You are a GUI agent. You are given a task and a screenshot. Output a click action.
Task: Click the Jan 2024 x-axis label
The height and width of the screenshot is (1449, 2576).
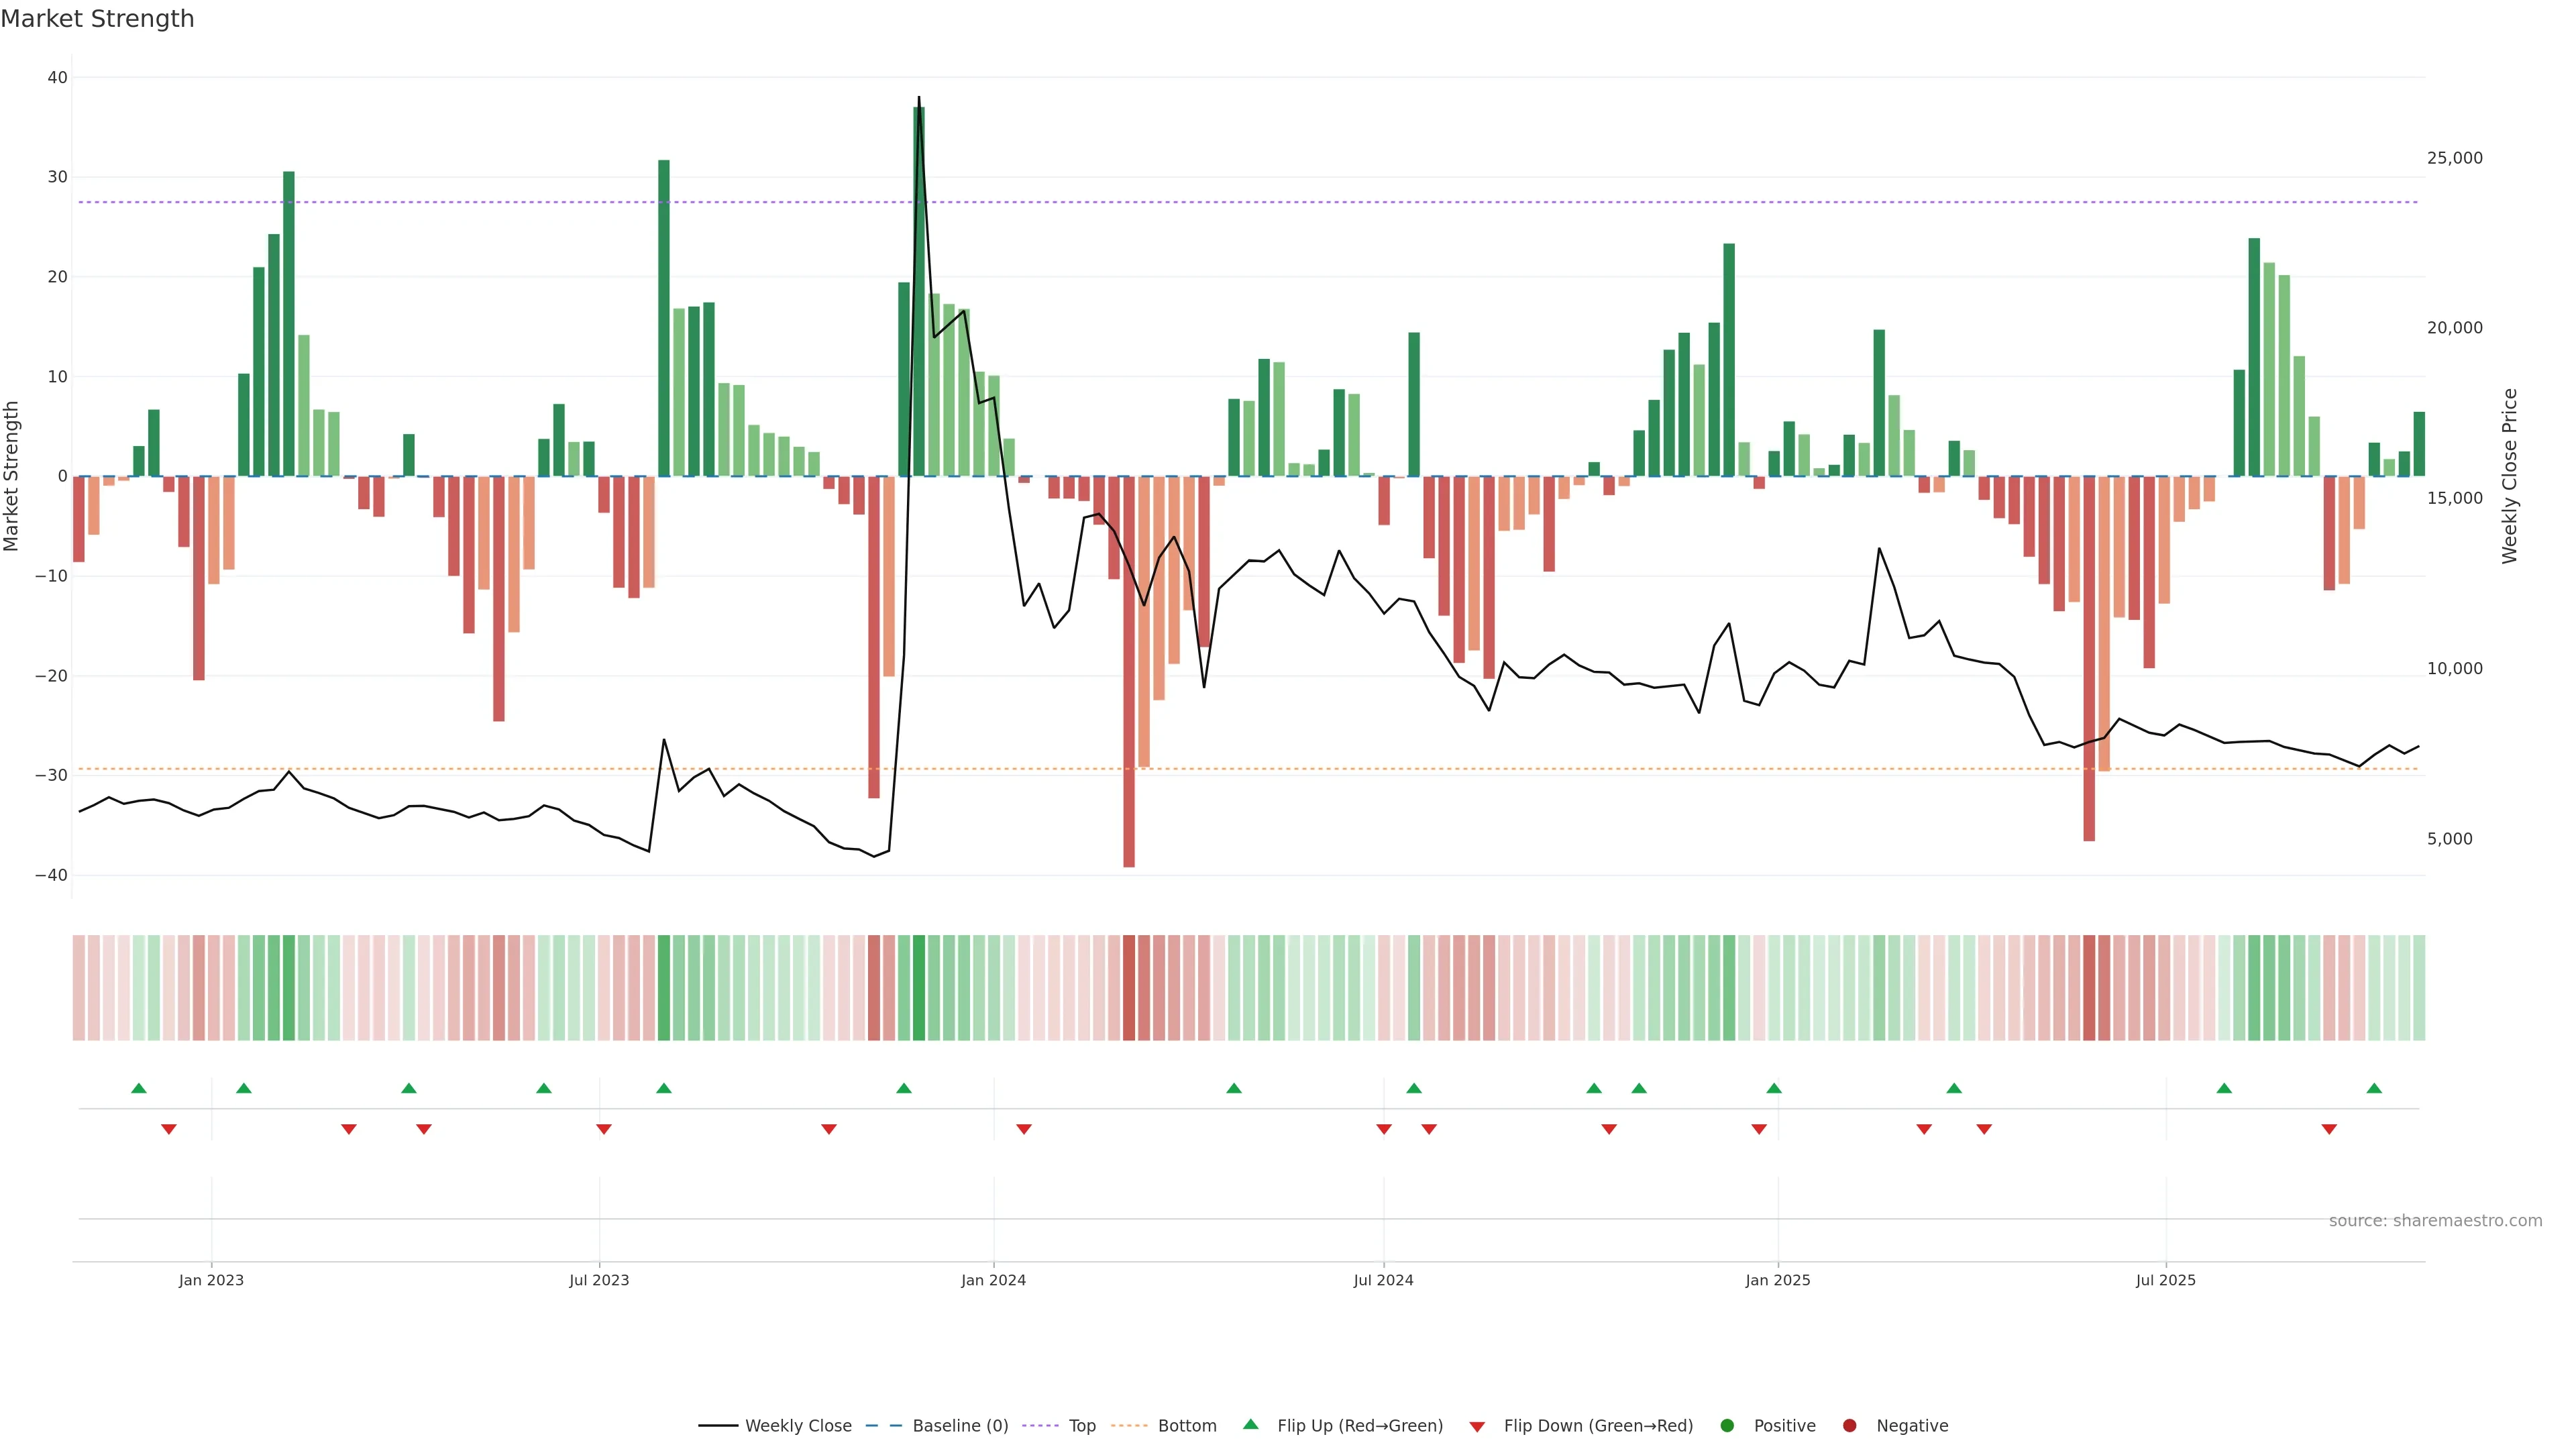993,1280
